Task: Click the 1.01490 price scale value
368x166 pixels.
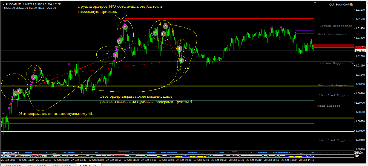Action: coord(360,28)
